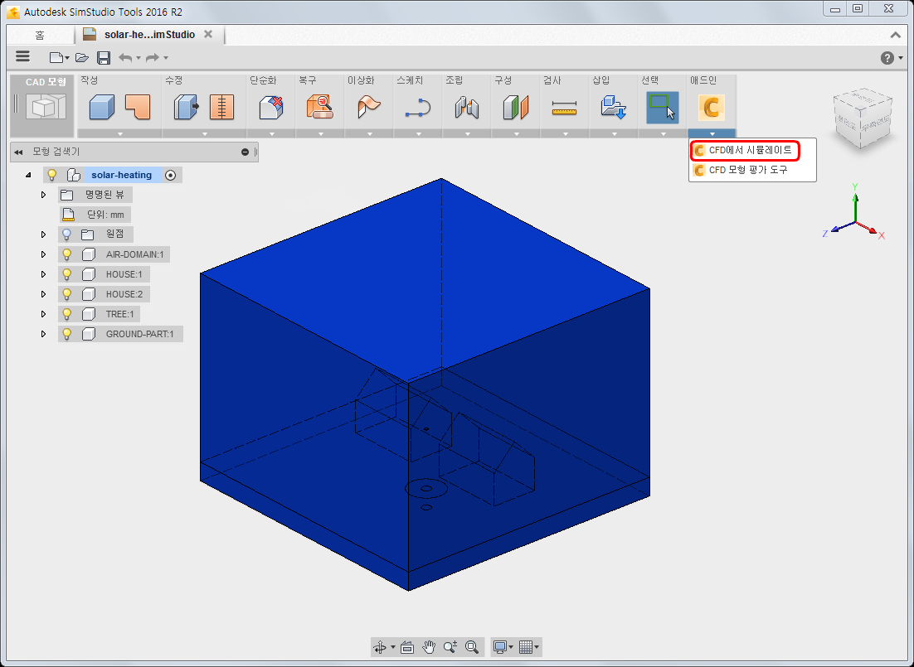Collapse the solar-heating root node
This screenshot has width=914, height=667.
click(x=28, y=175)
